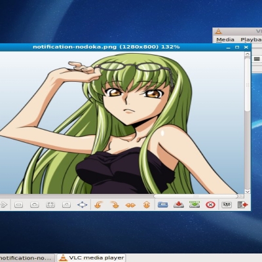Click the horizontal scrollbar thumb
This screenshot has width=262, height=262.
point(196,196)
